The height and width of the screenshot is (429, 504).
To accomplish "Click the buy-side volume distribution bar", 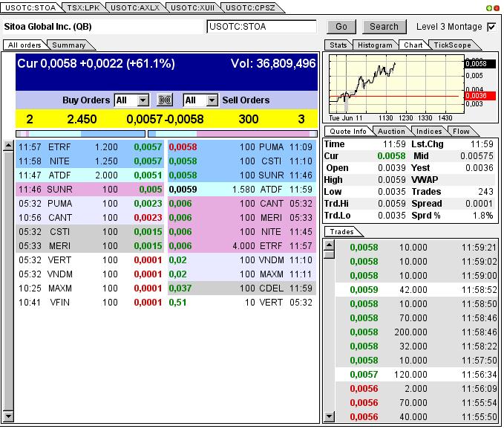I will pos(81,134).
